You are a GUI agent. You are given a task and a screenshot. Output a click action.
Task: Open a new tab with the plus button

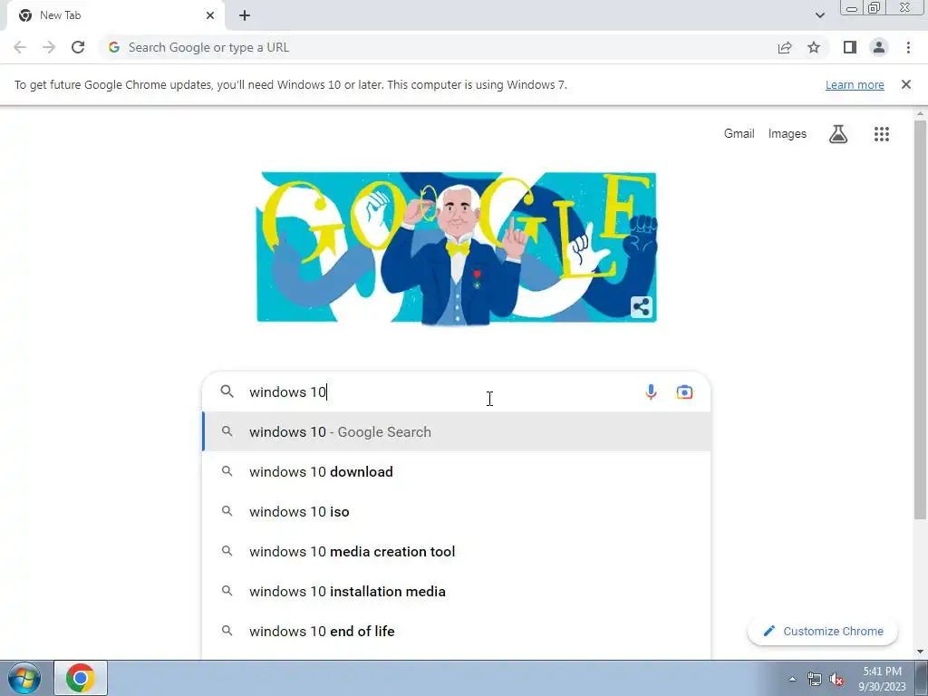245,15
